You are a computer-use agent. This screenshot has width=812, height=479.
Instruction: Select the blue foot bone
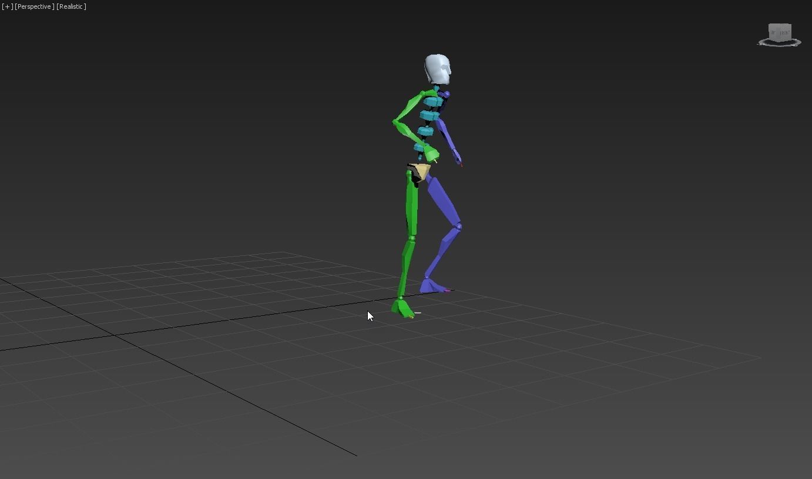pos(432,286)
